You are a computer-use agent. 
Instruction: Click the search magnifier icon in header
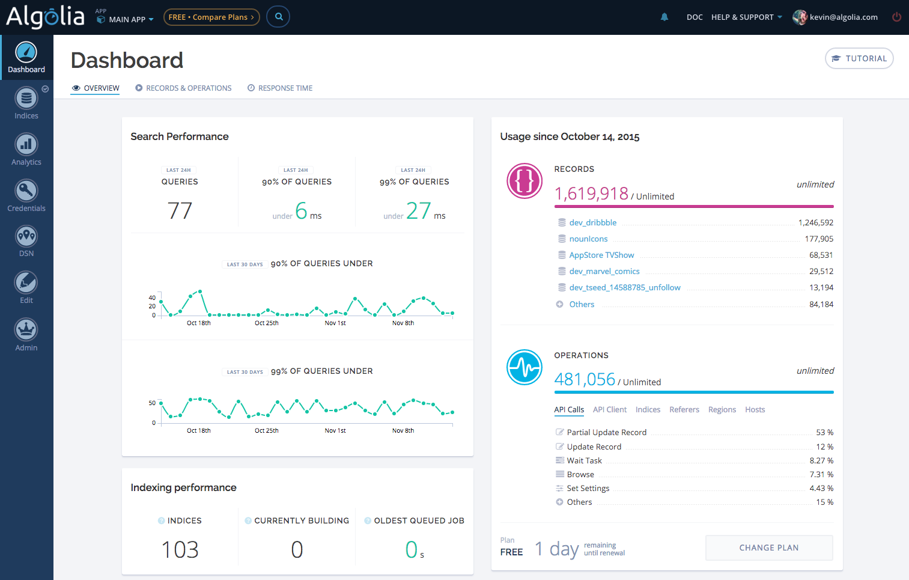coord(278,17)
